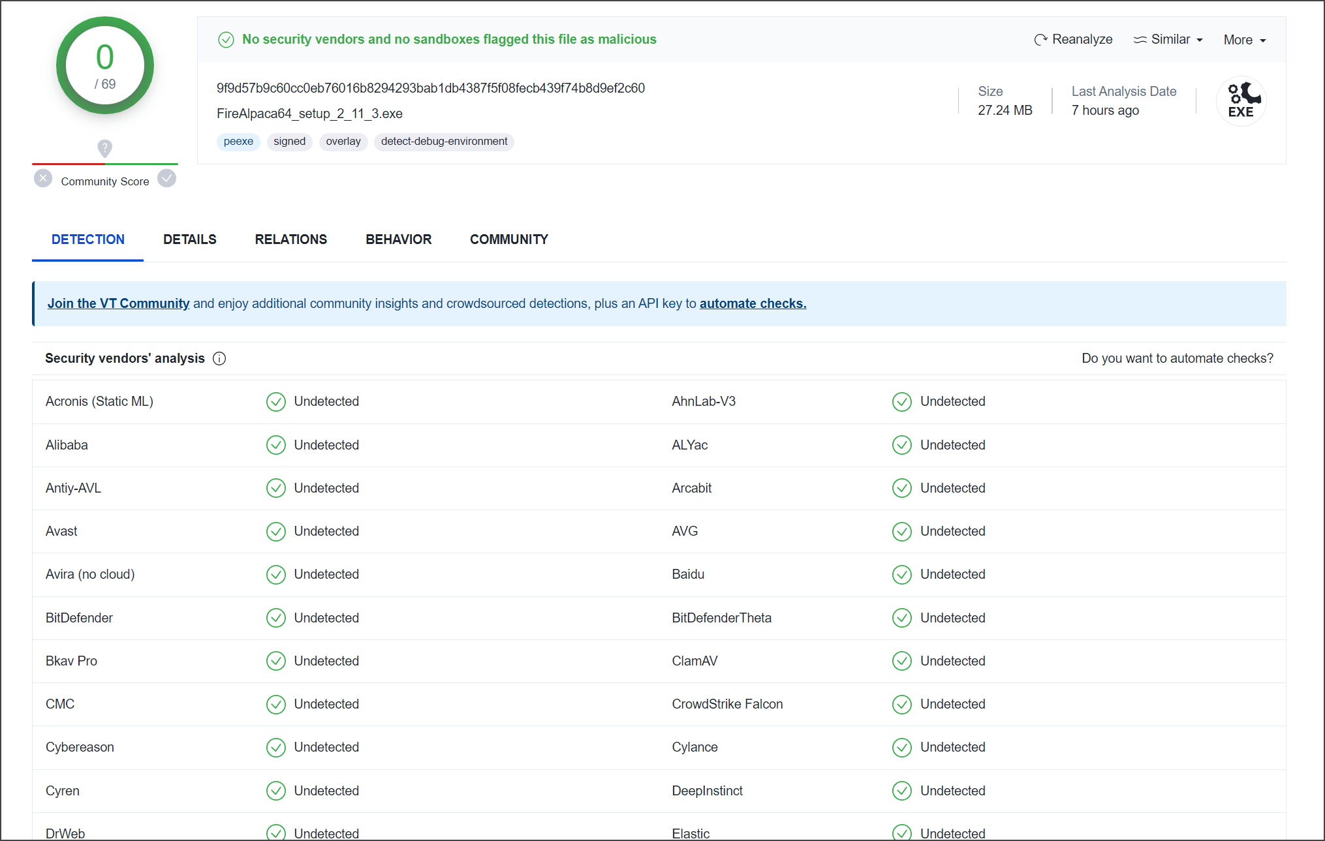Click Do you want to automate checks?
Screen dimensions: 1325x841
[1177, 358]
